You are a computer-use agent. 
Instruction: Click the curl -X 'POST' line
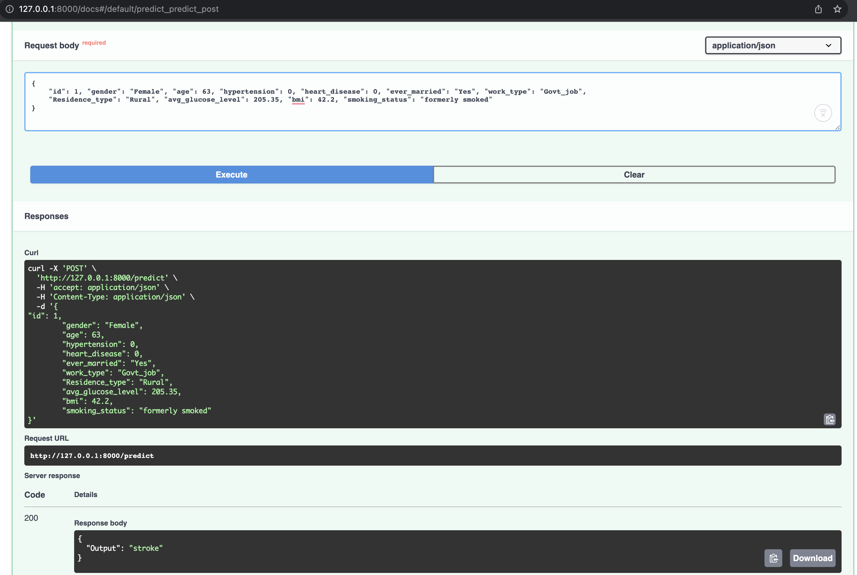pos(62,269)
